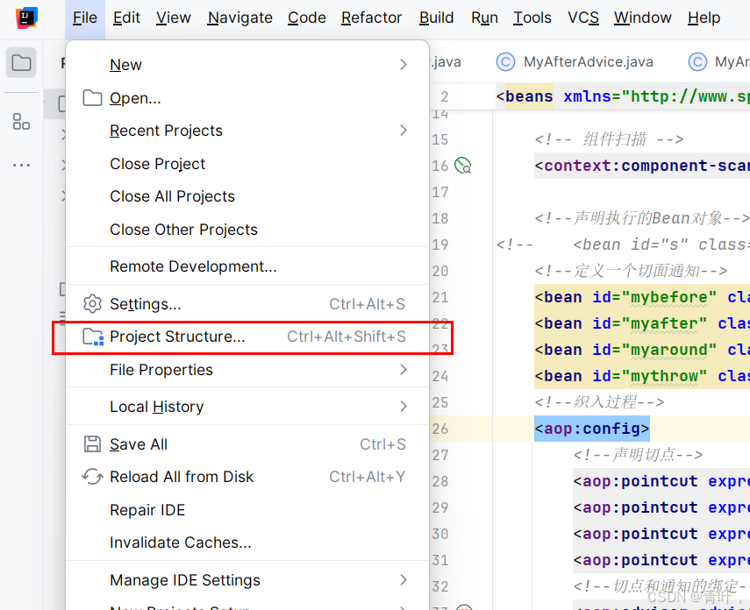
Task: Click line number 19 in the gutter
Action: [x=440, y=245]
